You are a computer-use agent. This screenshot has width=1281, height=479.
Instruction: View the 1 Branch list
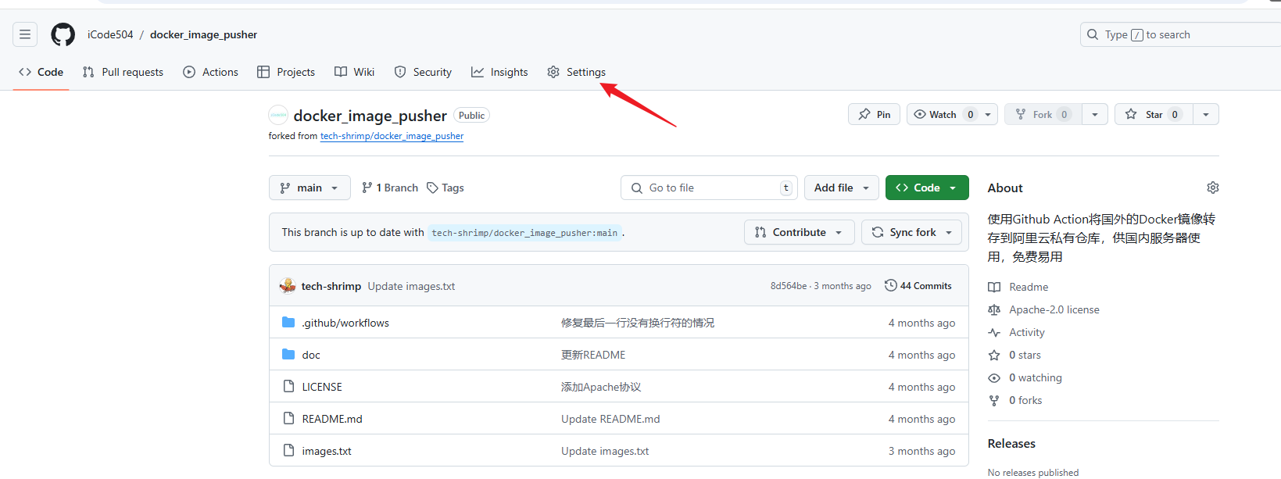pyautogui.click(x=390, y=188)
